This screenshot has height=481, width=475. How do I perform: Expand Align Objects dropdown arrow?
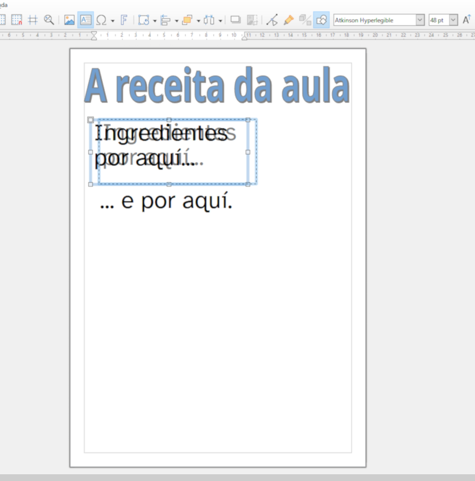(x=176, y=21)
